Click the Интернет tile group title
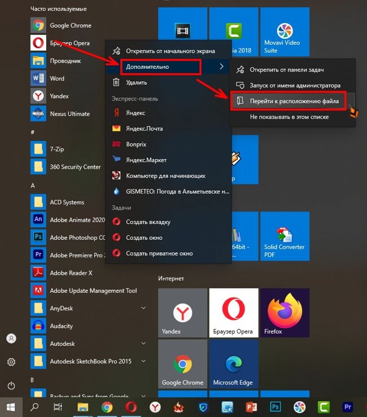 171,278
